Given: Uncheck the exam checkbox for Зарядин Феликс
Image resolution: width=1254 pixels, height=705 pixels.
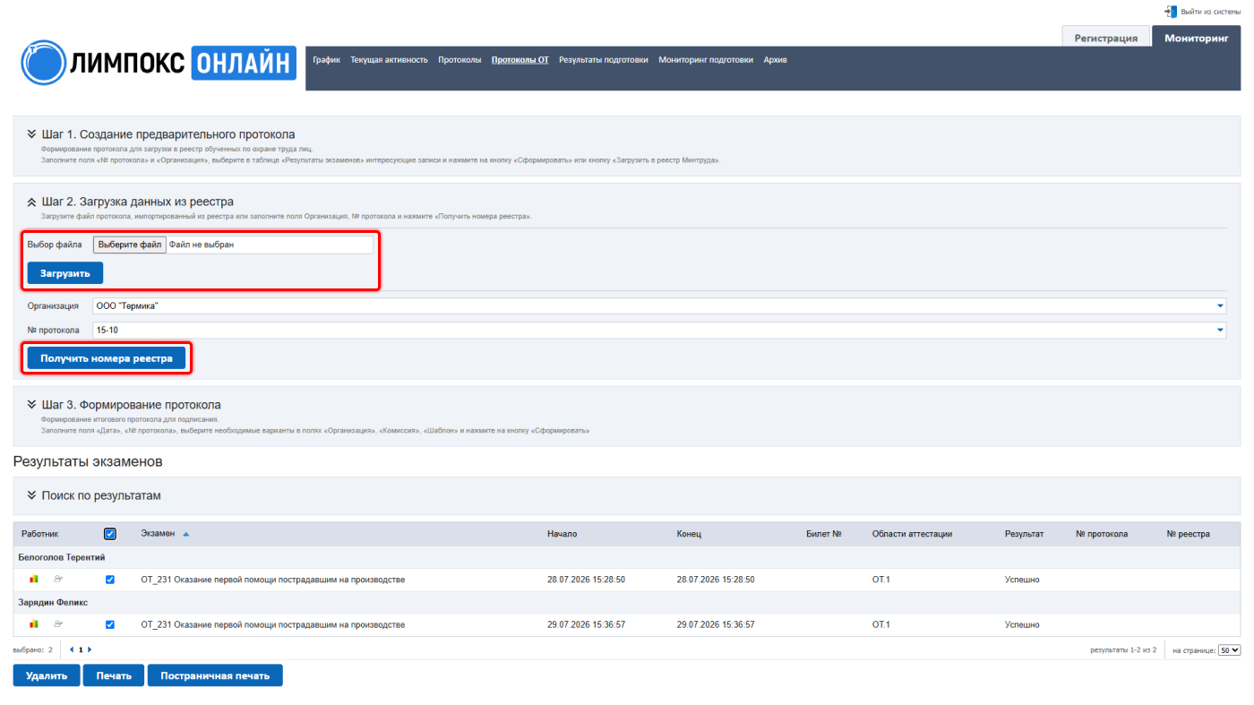Looking at the screenshot, I should 110,624.
